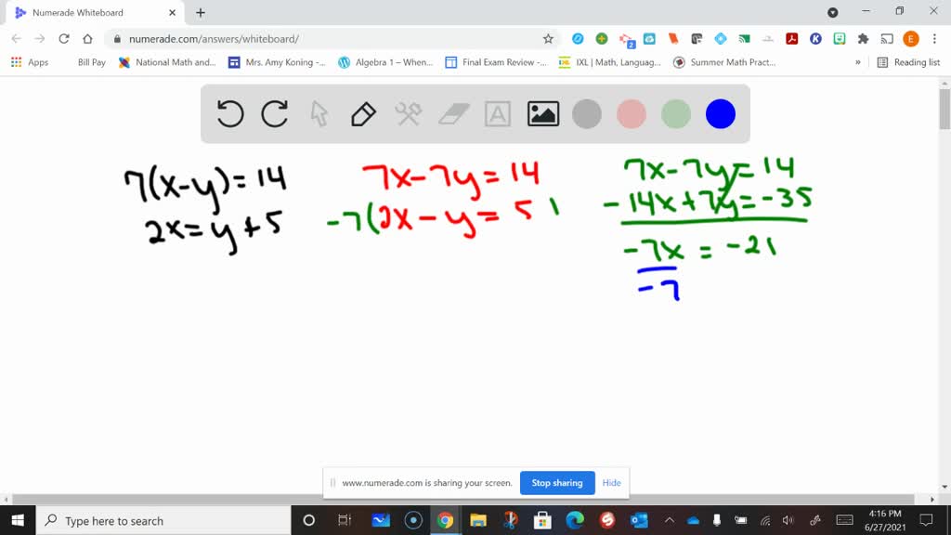
Task: Open the image insert tool
Action: (541, 113)
